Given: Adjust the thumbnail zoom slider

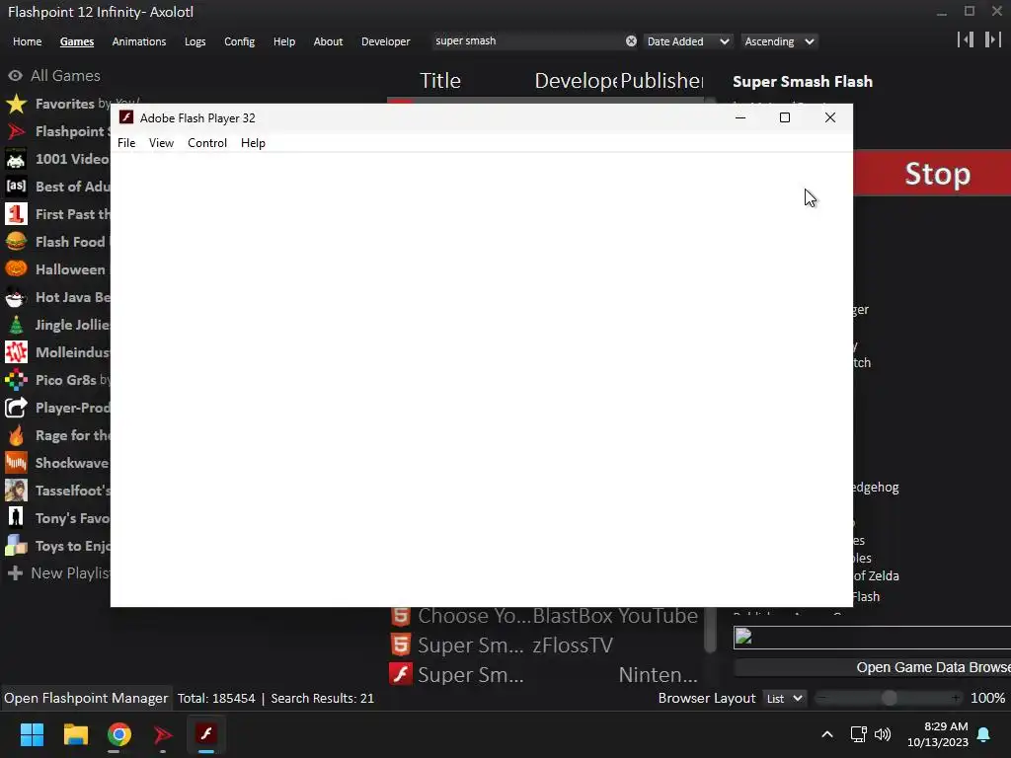Looking at the screenshot, I should pos(890,698).
